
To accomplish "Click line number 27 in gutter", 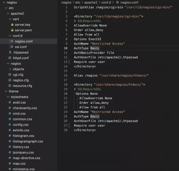I will 66,126.
